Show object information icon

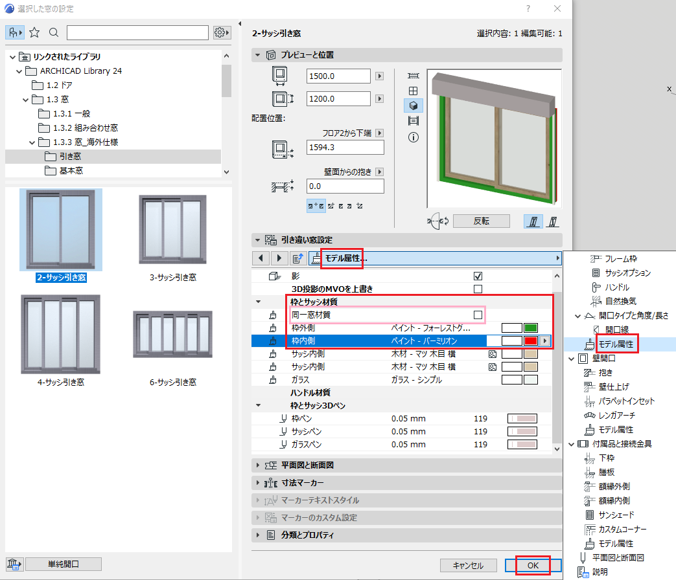tap(413, 137)
